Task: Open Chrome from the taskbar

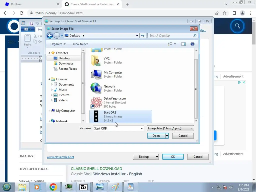Action: pos(53,187)
